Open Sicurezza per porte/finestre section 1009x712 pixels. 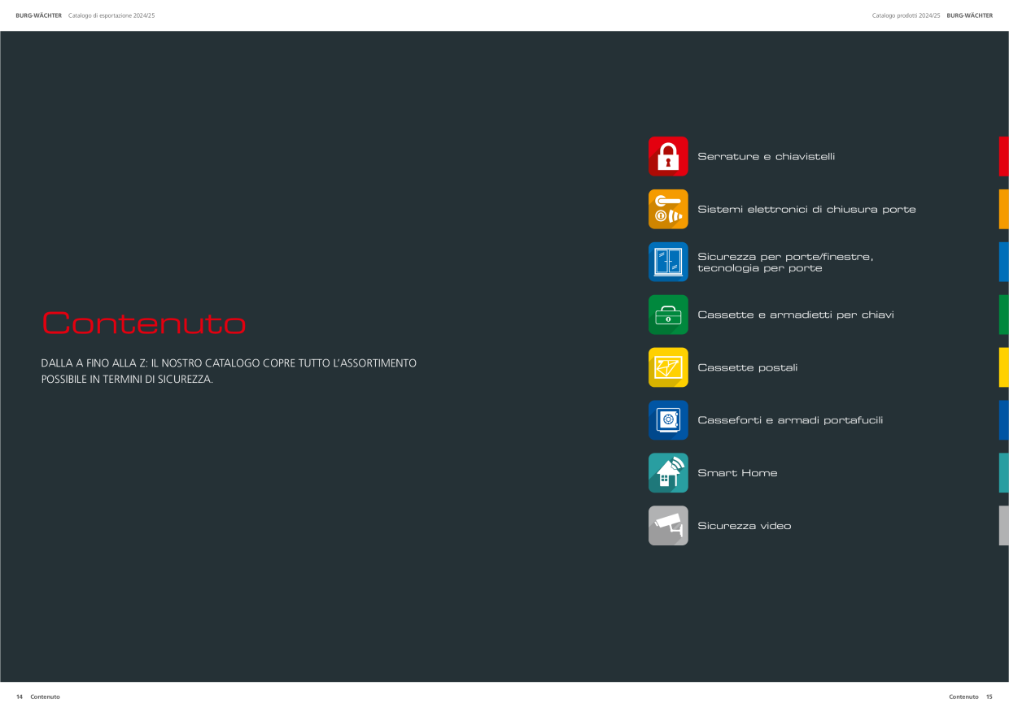tap(785, 262)
